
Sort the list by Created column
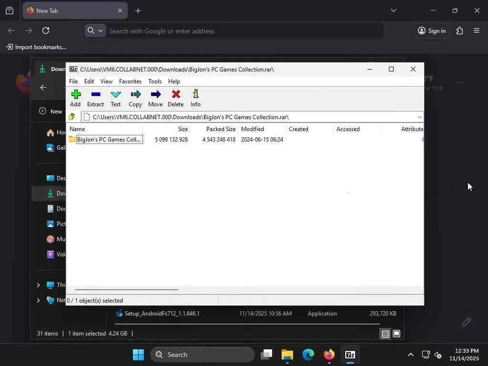[310, 129]
